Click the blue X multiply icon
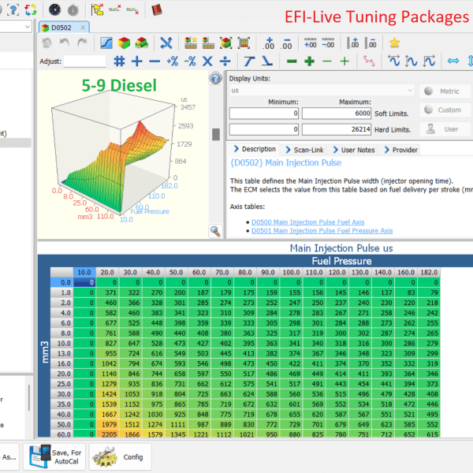 pyautogui.click(x=207, y=61)
